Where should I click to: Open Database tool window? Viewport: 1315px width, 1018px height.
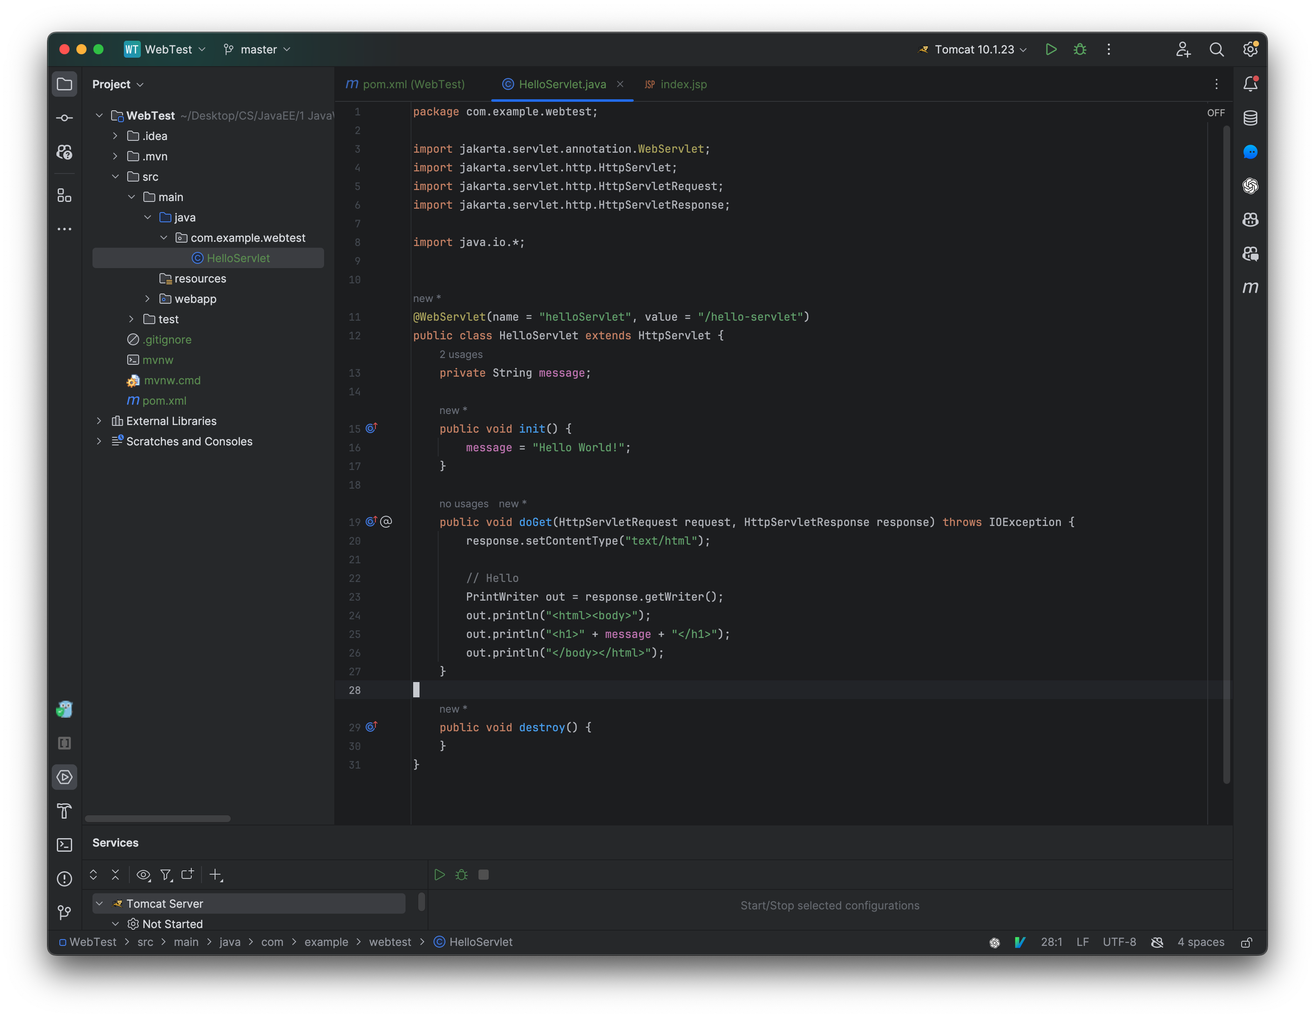[x=1251, y=118]
